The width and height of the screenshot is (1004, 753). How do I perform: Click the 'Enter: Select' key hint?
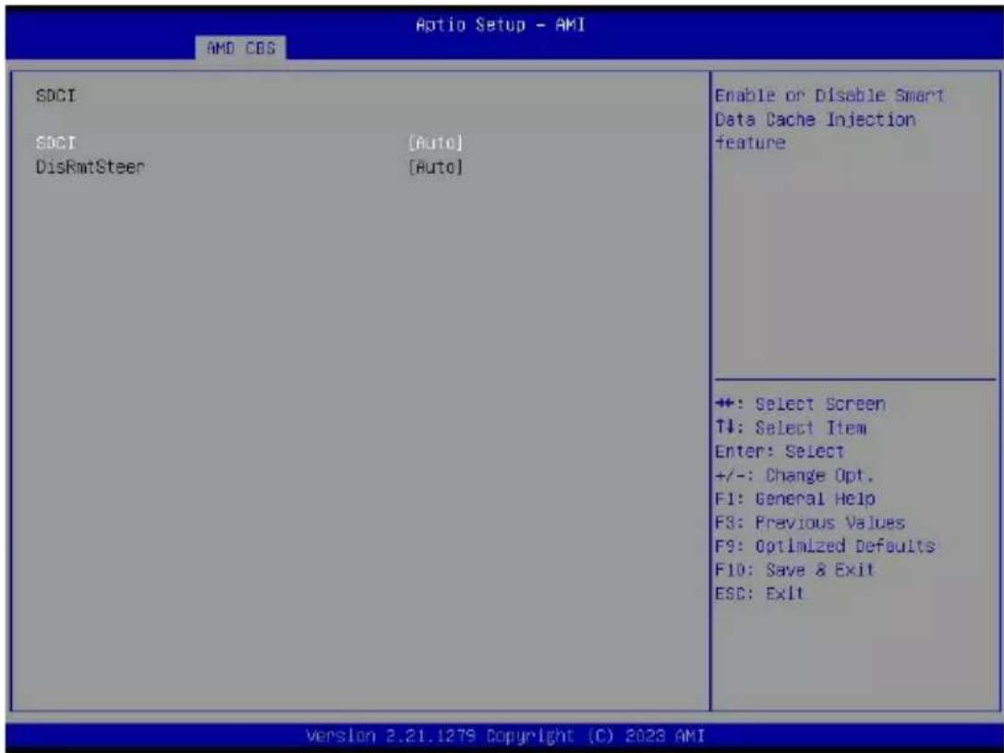(780, 452)
